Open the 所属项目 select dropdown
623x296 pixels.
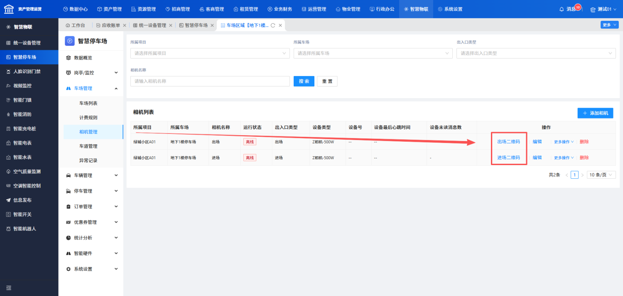pos(210,53)
